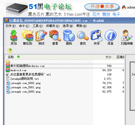Click the 开源●共享 banner button

102,7
